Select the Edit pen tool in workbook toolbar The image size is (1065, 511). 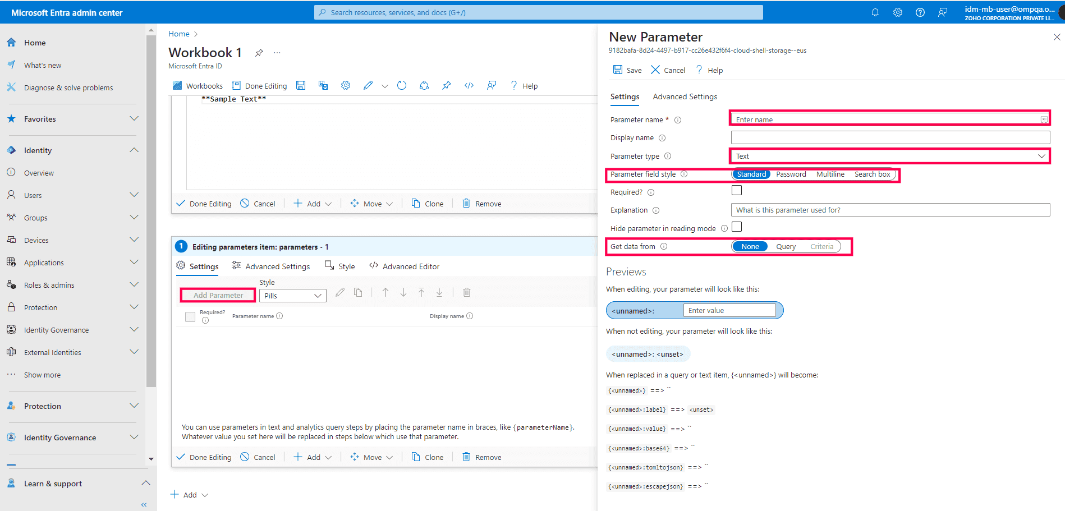coord(368,85)
